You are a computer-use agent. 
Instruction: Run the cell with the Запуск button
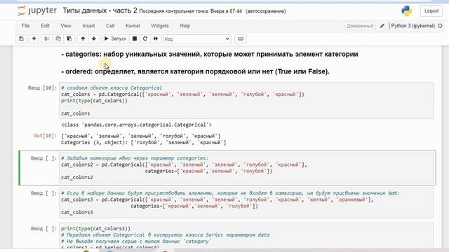coord(115,38)
